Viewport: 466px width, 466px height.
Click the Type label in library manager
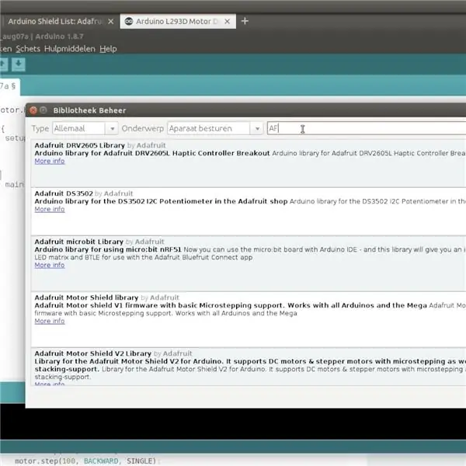click(x=40, y=128)
